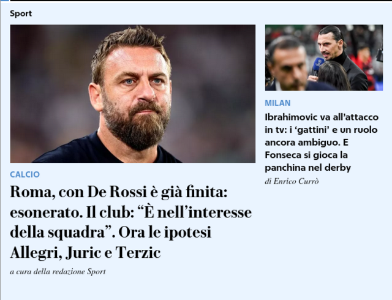Open 'Ibrahimovic va all'attacco' headline
Viewport: 392px width, 300px height.
click(x=322, y=142)
